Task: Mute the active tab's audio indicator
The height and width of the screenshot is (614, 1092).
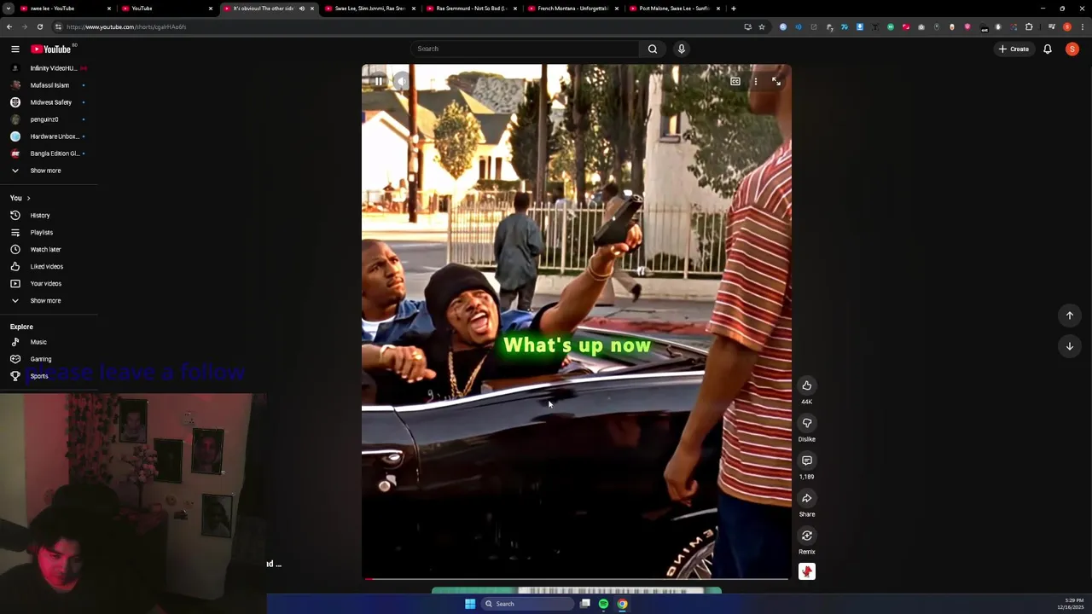Action: pyautogui.click(x=301, y=9)
